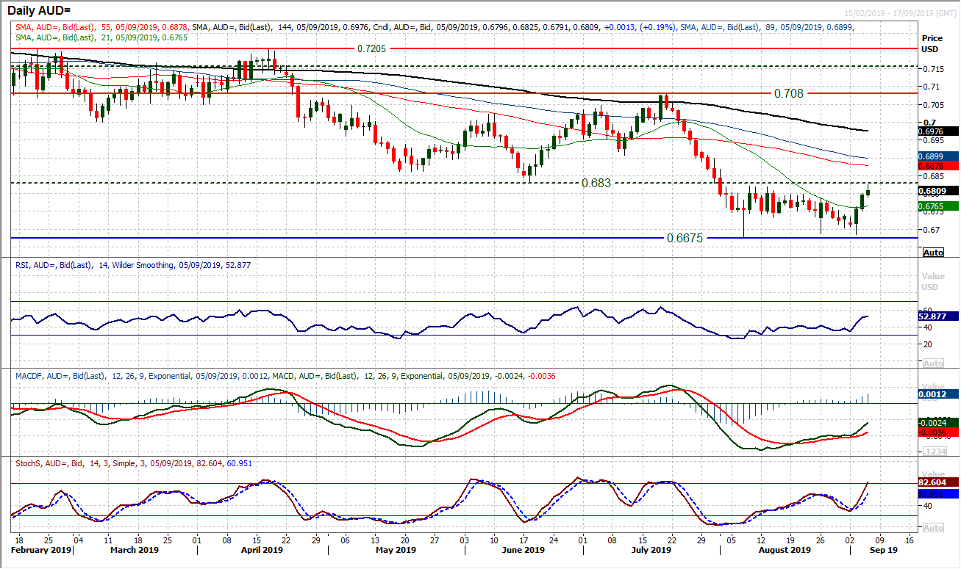Click the Auto scale button of price pane
Screen dimensions: 961x569
[x=933, y=252]
